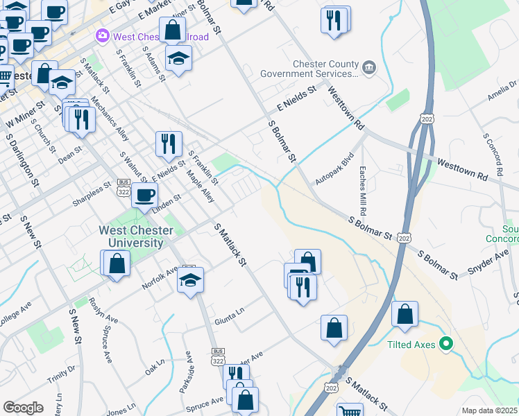
Task: Click the College Ave street label
Action: pos(15,314)
